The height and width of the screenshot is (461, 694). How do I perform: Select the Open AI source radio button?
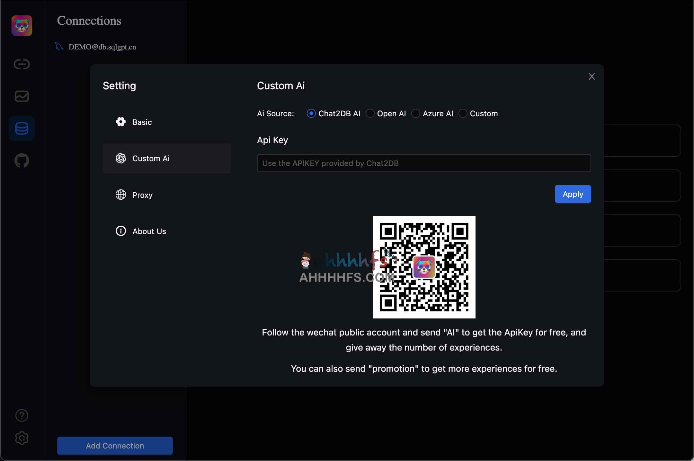[369, 113]
